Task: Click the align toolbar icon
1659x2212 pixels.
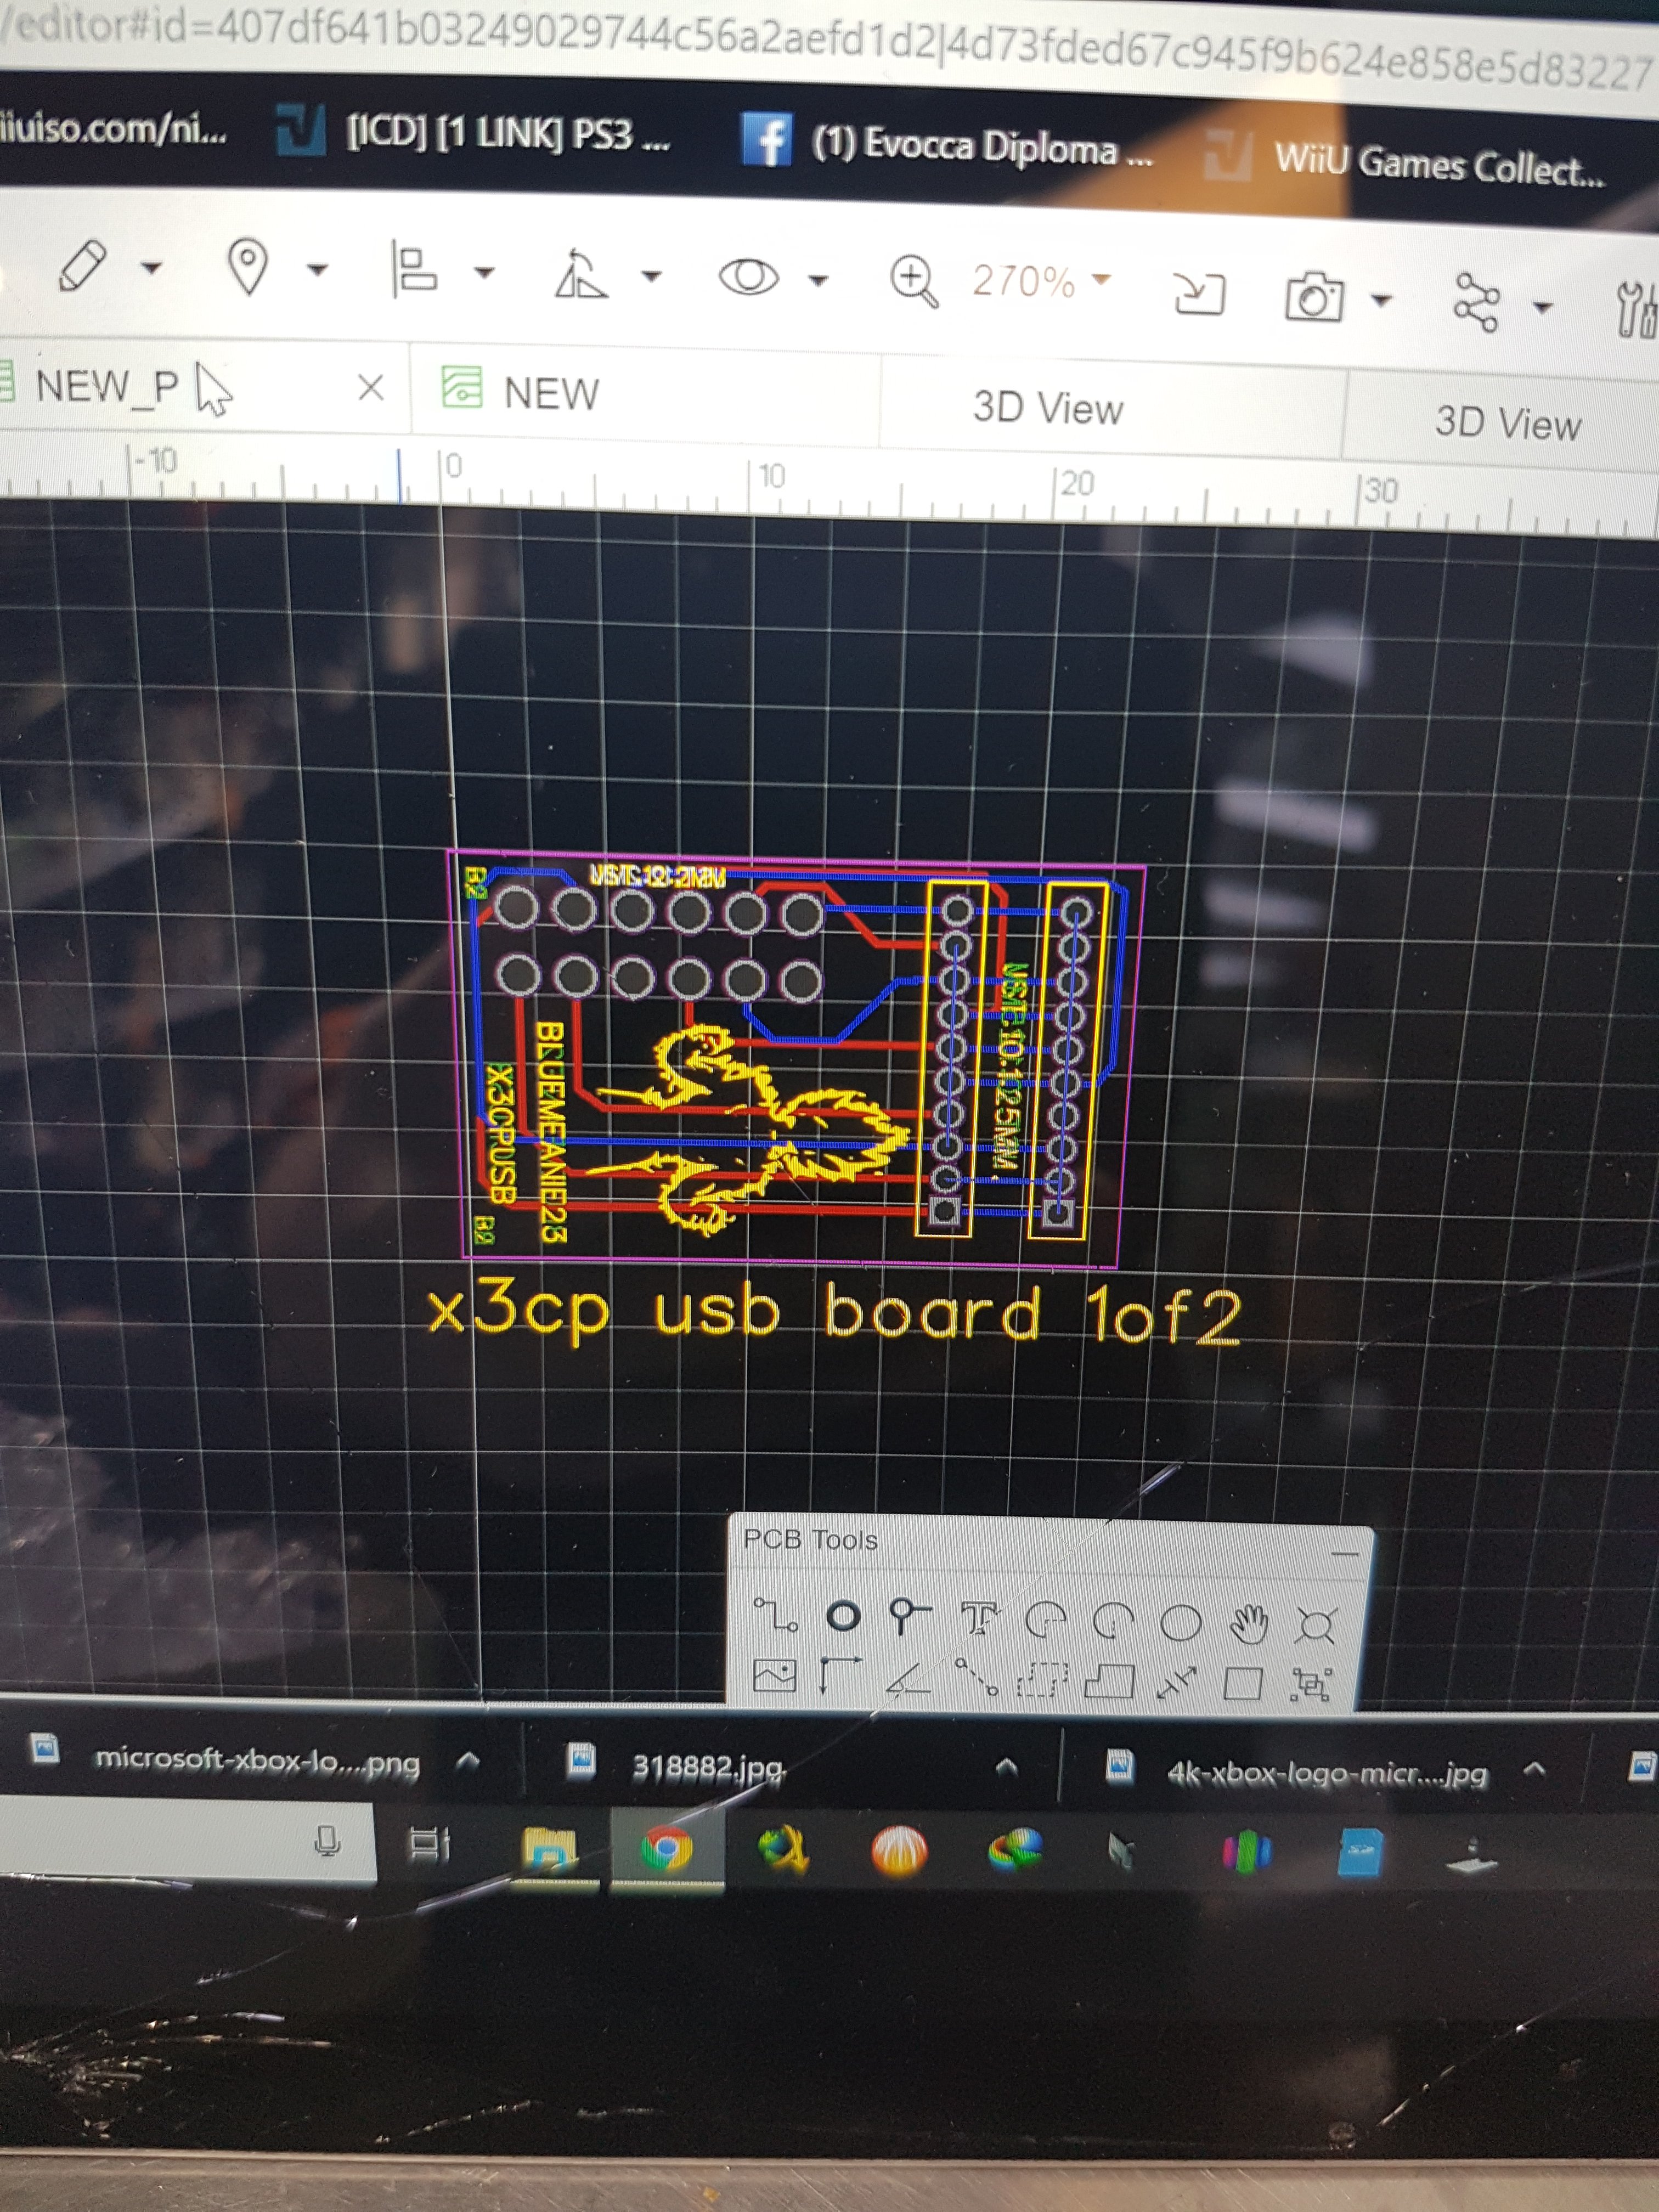Action: (x=413, y=270)
